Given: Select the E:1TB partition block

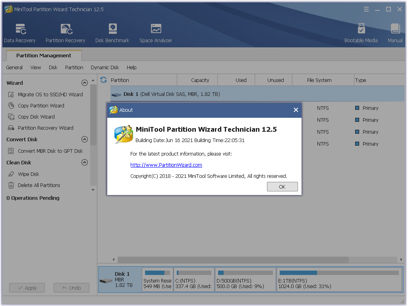Looking at the screenshot, I should click(339, 279).
